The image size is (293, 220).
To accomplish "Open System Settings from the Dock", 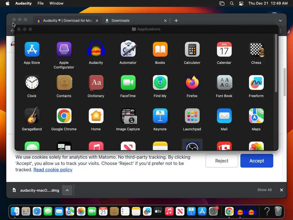I will click(213, 211).
